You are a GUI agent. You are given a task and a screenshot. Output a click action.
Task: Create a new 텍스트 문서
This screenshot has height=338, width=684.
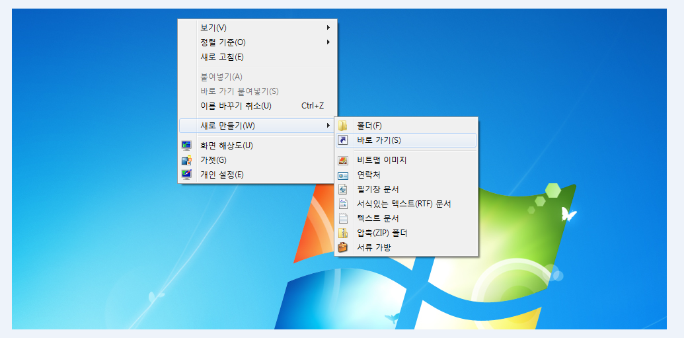tap(406, 218)
